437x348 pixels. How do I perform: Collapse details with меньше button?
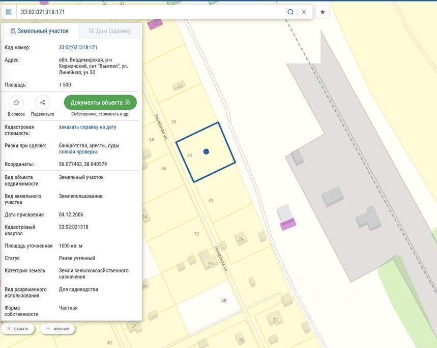click(57, 329)
